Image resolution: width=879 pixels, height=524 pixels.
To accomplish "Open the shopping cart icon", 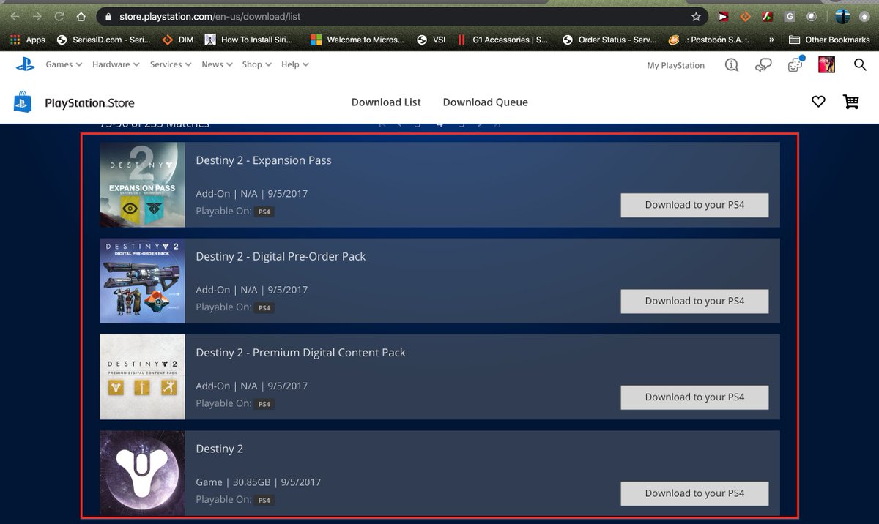I will click(850, 102).
